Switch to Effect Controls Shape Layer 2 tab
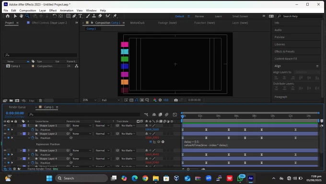The height and width of the screenshot is (184, 326). pyautogui.click(x=49, y=23)
